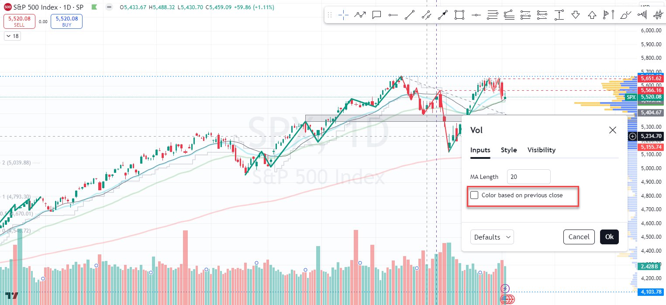Enable Color based on previous close
666x305 pixels.
474,195
